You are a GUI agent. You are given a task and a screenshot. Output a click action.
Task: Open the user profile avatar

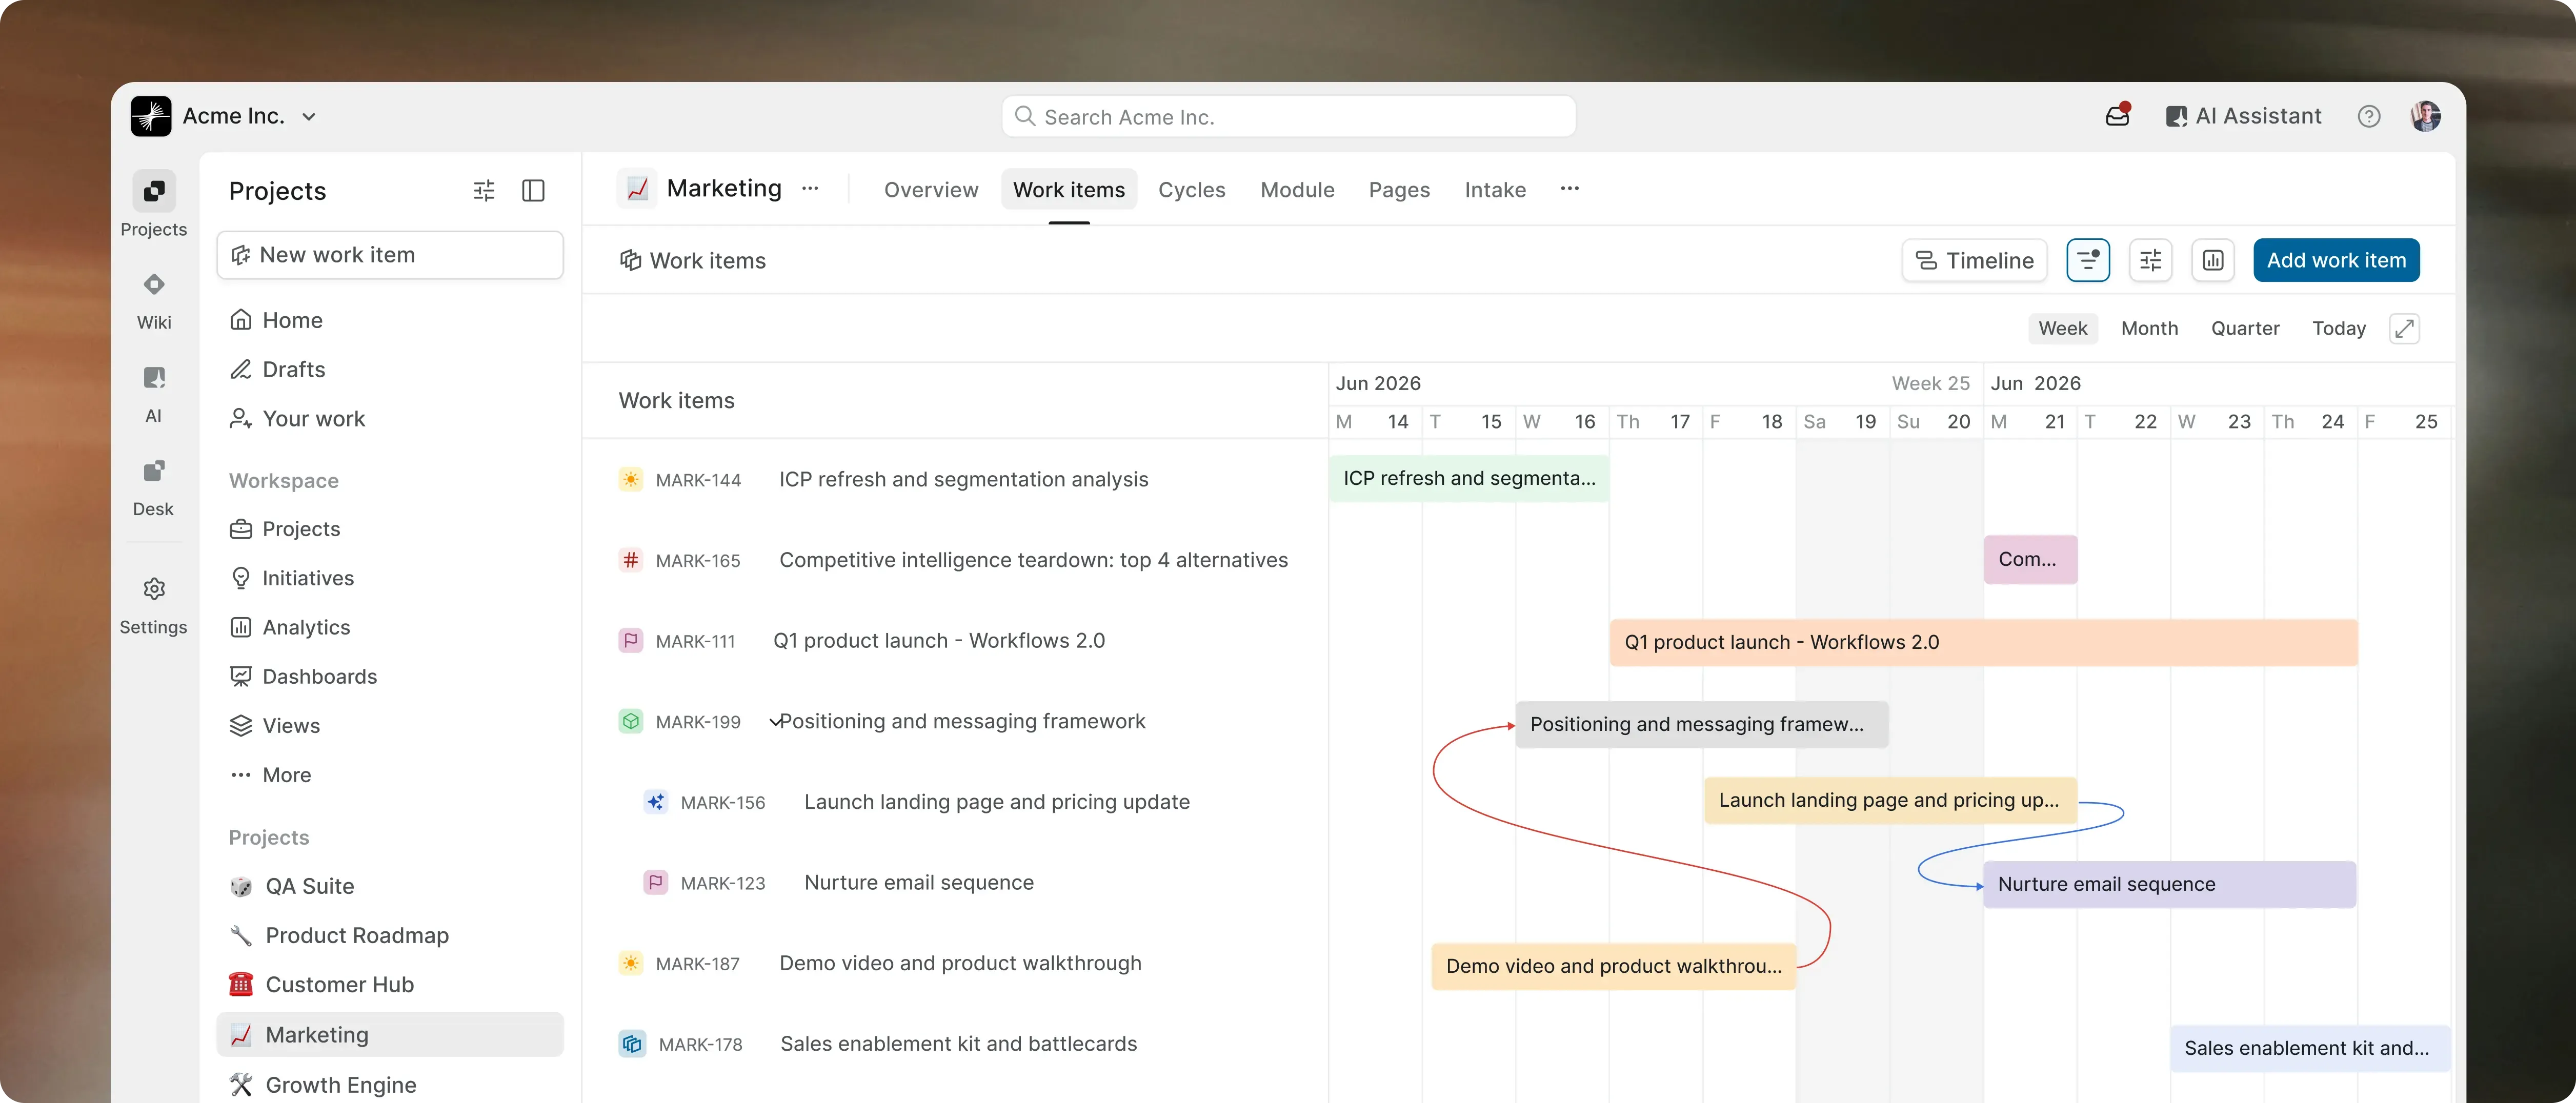point(2425,116)
